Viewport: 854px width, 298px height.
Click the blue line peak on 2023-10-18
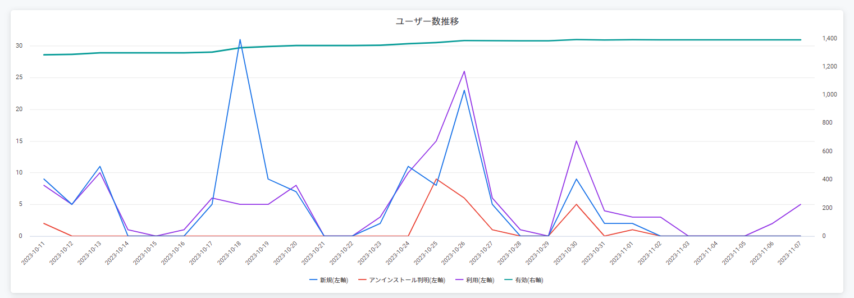[x=240, y=40]
